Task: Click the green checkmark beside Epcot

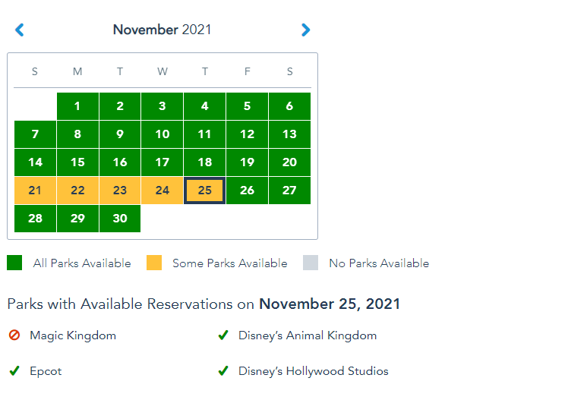Action: (14, 372)
